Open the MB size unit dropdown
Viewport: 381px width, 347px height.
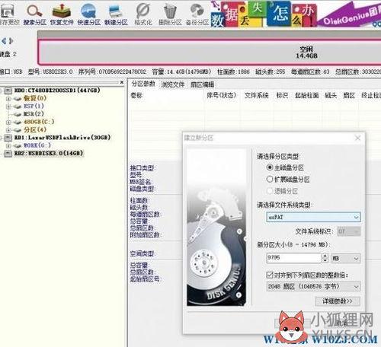click(346, 258)
